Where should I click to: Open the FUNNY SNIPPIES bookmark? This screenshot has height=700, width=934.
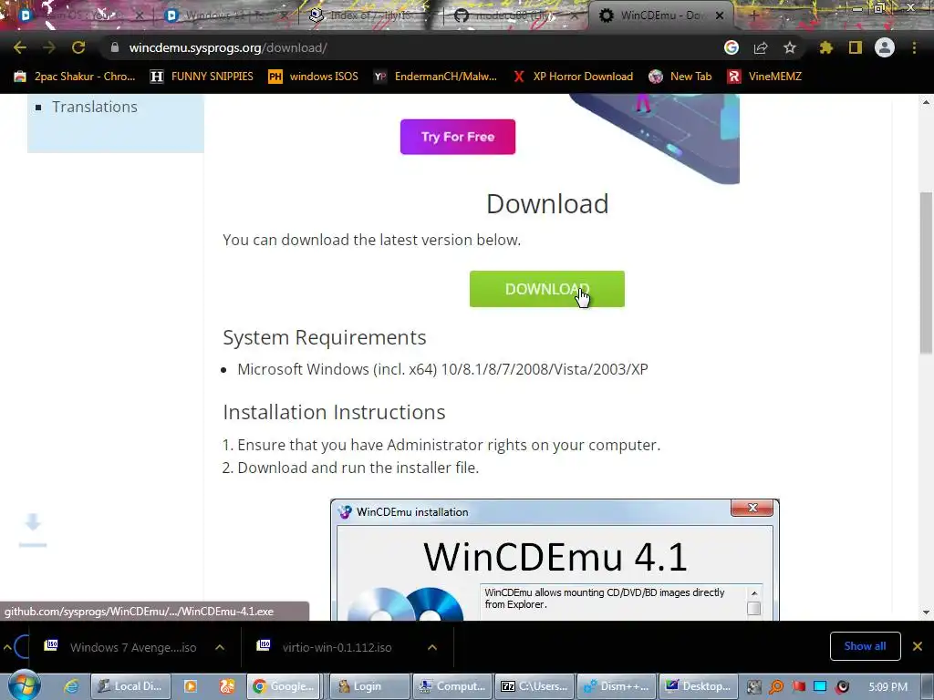(202, 77)
